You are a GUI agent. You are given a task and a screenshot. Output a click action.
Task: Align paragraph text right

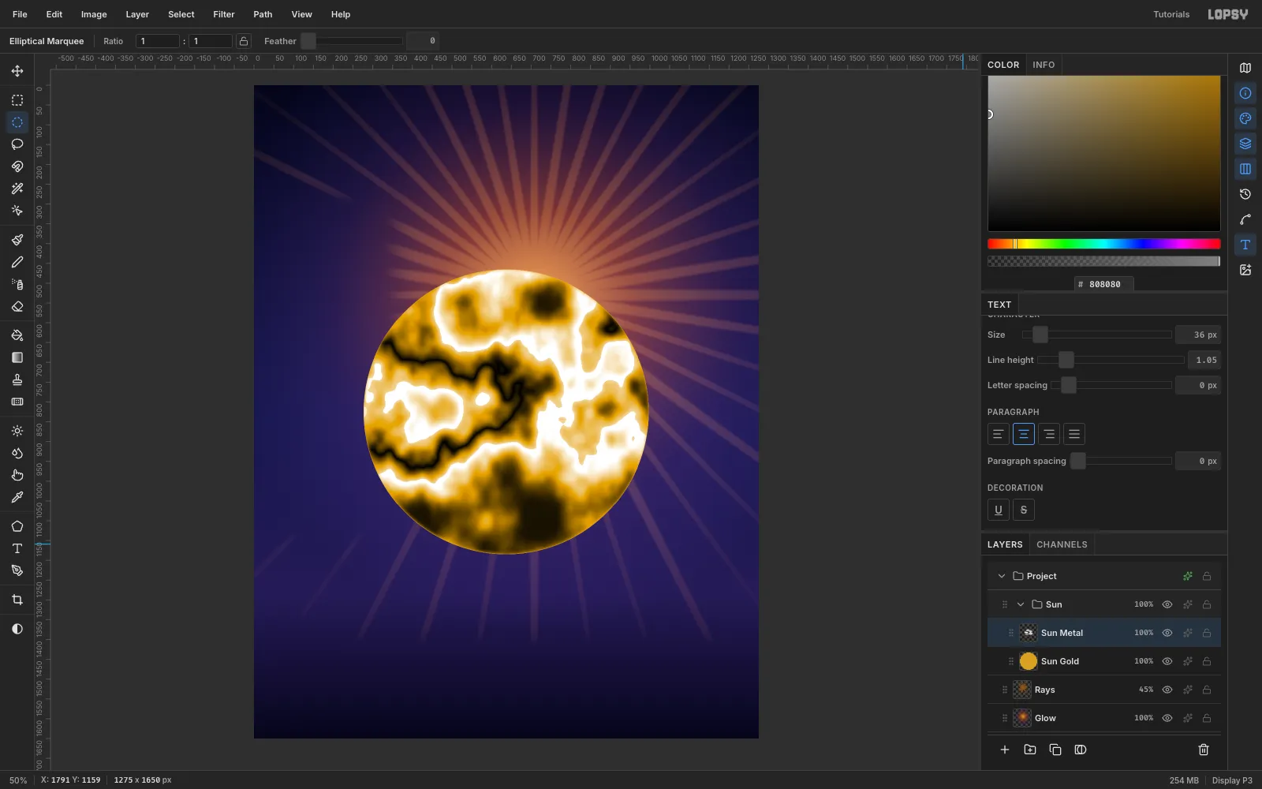(1049, 434)
